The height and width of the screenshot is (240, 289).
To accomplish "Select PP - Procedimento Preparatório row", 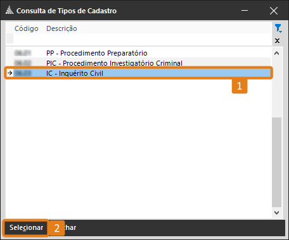I will [139, 53].
